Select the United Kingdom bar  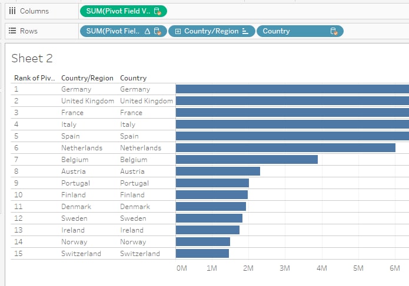pyautogui.click(x=292, y=100)
